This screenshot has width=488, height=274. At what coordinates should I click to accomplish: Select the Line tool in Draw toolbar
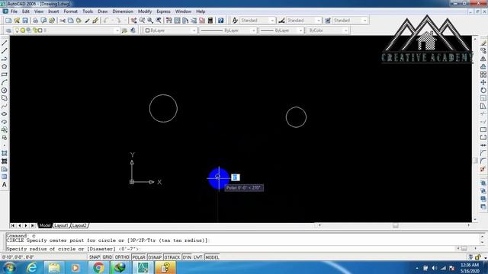pos(5,43)
